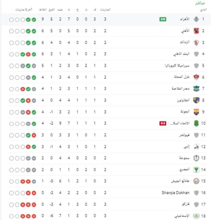Click the green striped crest in row 7

point(196,89)
